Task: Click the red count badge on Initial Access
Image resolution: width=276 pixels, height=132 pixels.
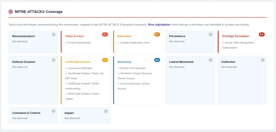Action: 105,35
